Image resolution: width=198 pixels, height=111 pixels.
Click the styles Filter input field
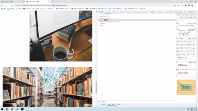point(178,18)
